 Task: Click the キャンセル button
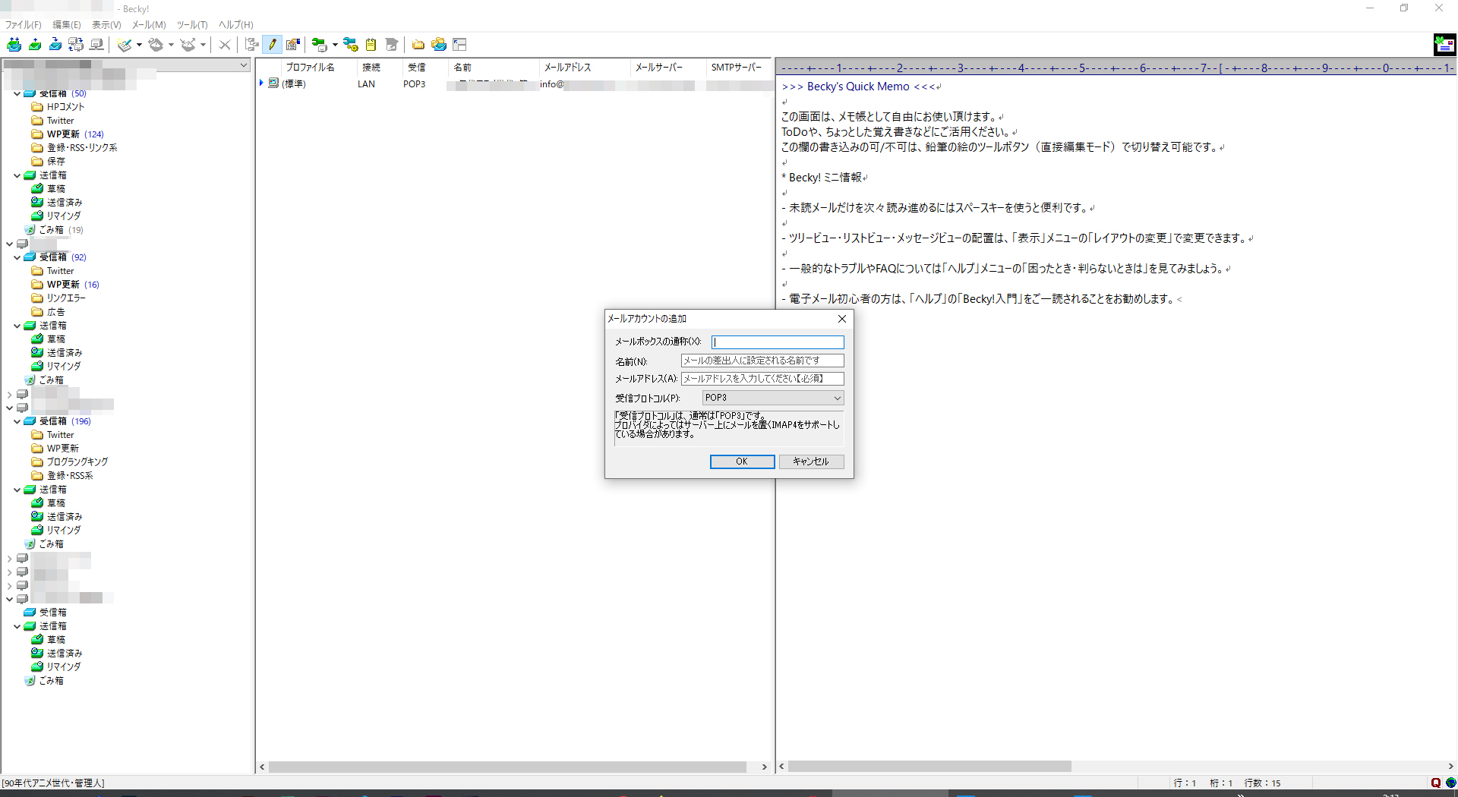coord(810,462)
